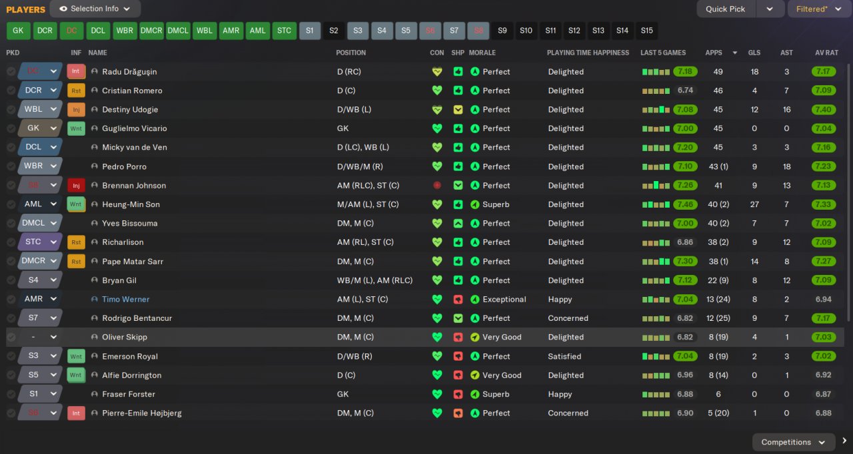Expand the Quick Pick arrow menu

coord(770,9)
